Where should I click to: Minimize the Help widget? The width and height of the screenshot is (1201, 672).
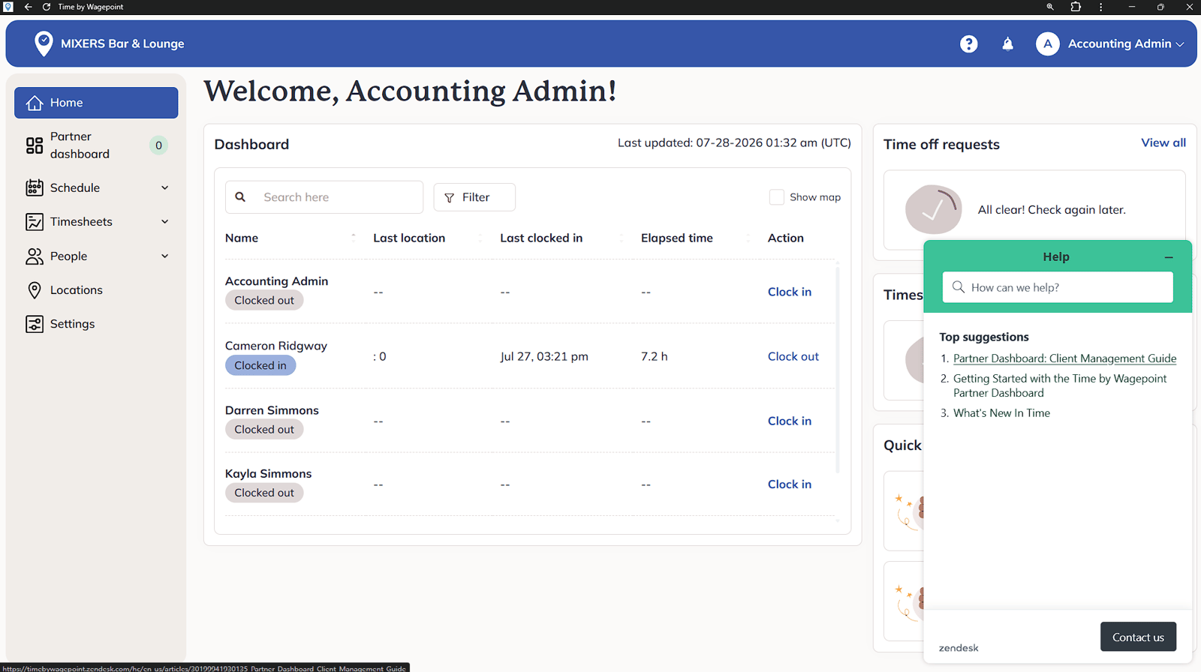[1169, 257]
